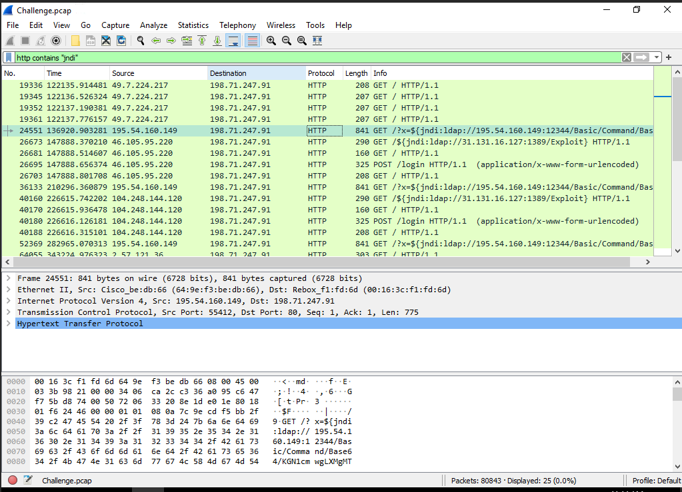Open capture file properties notepad icon
This screenshot has height=492, width=682.
[28, 480]
